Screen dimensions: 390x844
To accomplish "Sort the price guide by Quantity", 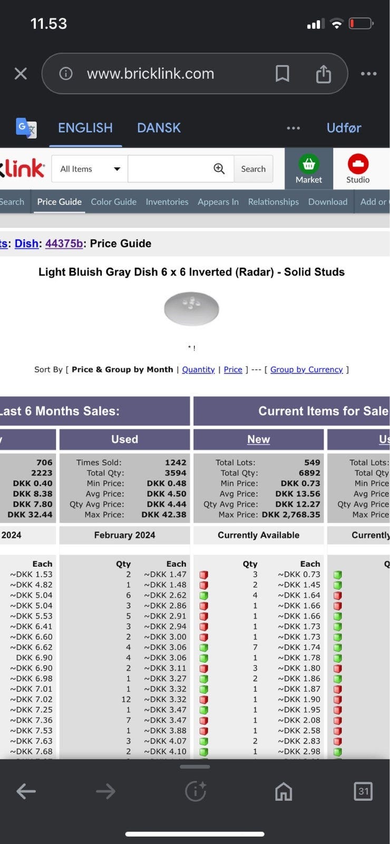I will tap(198, 369).
